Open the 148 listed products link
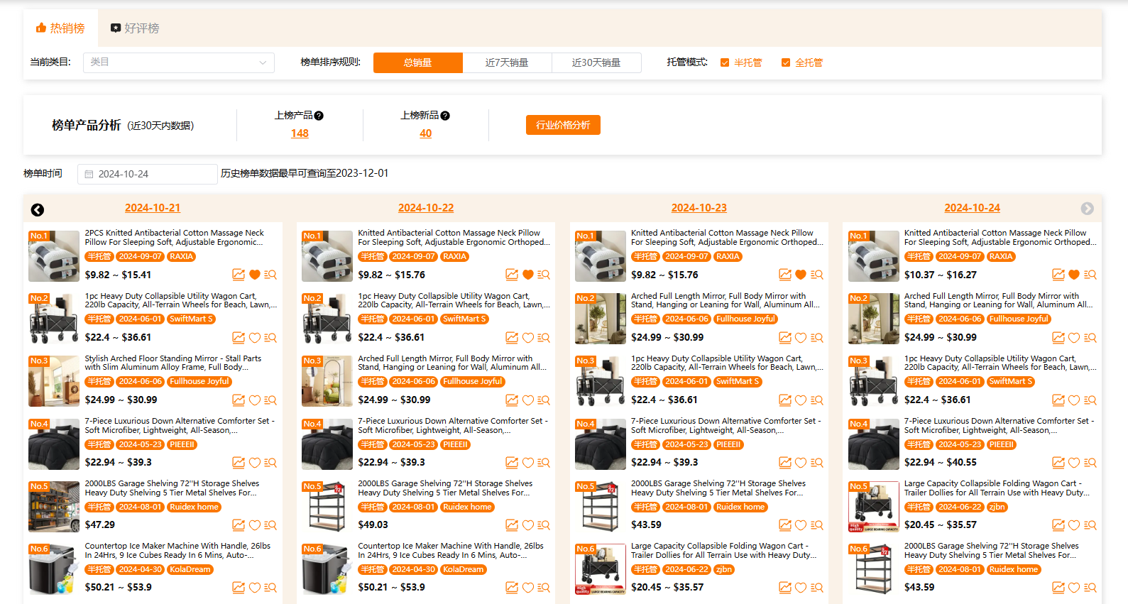 (300, 133)
